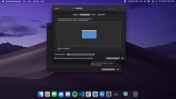Minimize the S24R35x window with yellow button

(x=57, y=8)
